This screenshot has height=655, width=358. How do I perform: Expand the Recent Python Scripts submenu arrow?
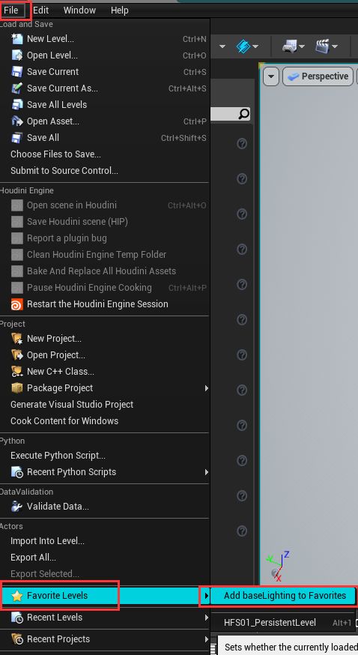(x=206, y=472)
